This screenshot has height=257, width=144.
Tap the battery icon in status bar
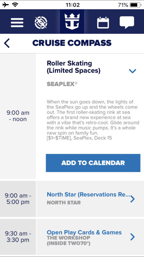coord(135,5)
